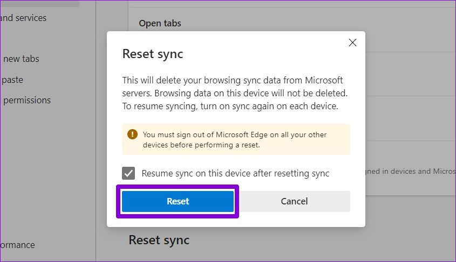Click the 'Resume sync on this device' label
The height and width of the screenshot is (262, 456).
click(235, 173)
